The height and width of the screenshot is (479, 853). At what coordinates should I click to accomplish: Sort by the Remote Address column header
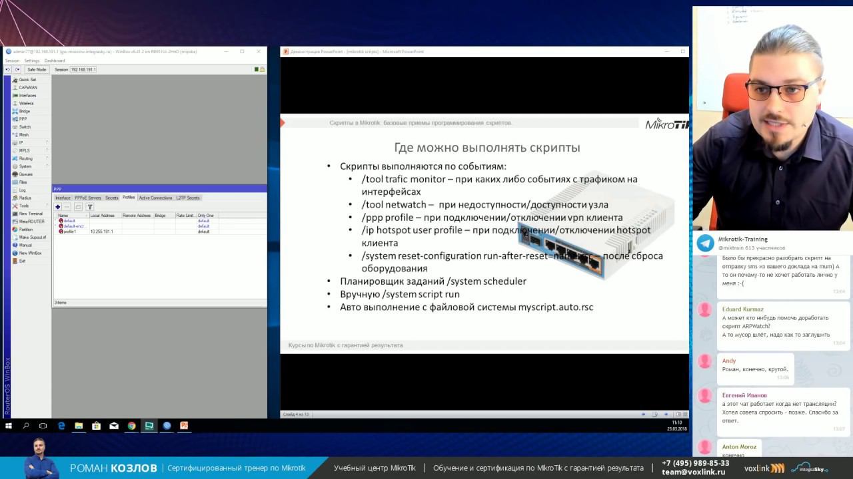137,216
